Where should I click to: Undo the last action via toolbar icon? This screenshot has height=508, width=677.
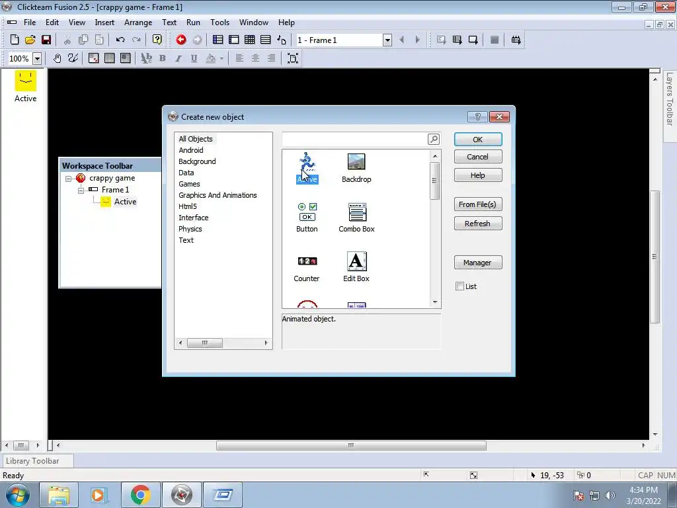tap(120, 40)
